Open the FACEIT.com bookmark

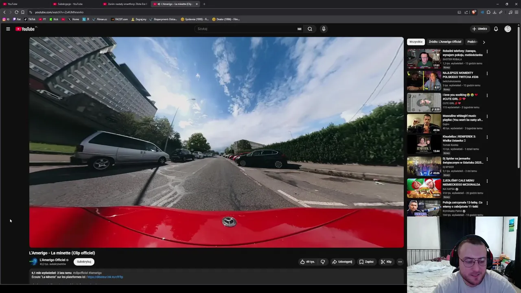[x=119, y=19]
